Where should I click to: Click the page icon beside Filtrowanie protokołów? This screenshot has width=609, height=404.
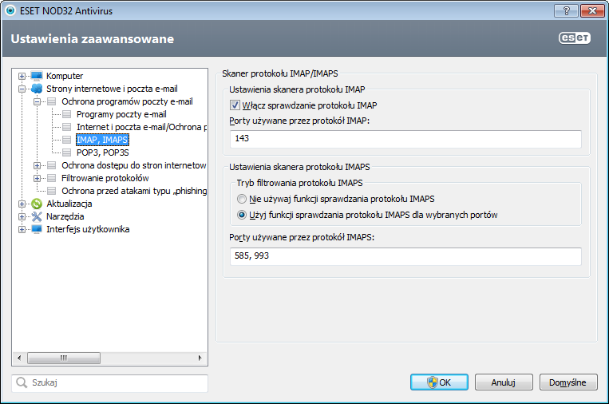point(52,178)
